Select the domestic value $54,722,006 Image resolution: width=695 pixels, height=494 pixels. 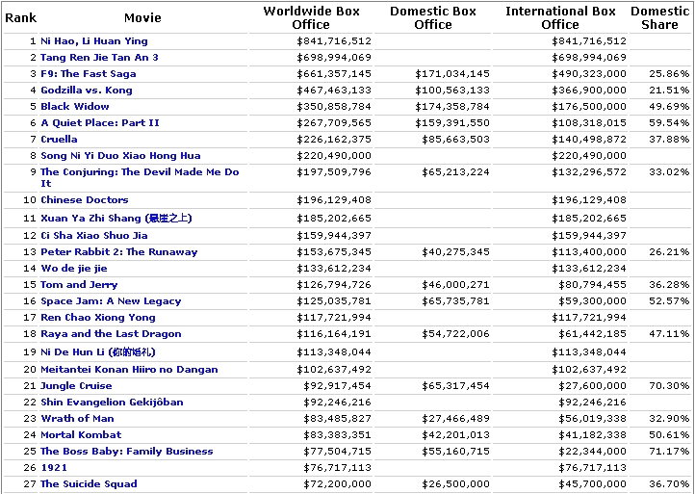(x=455, y=334)
